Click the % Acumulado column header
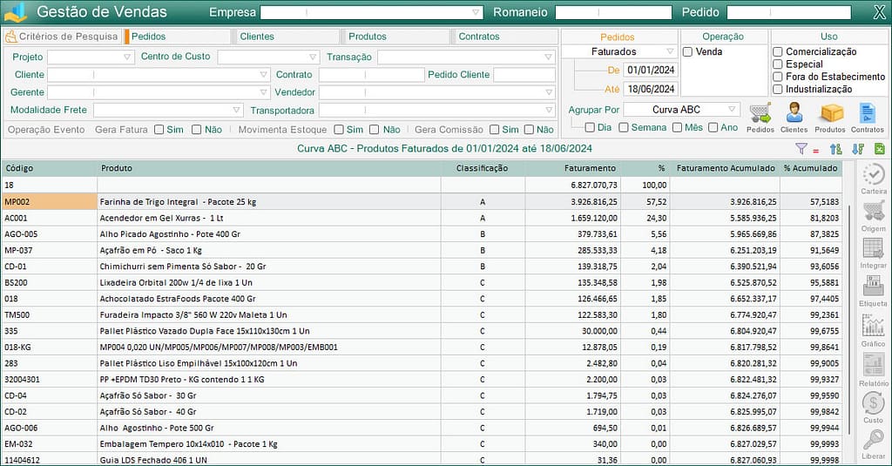The height and width of the screenshot is (466, 892). click(811, 168)
